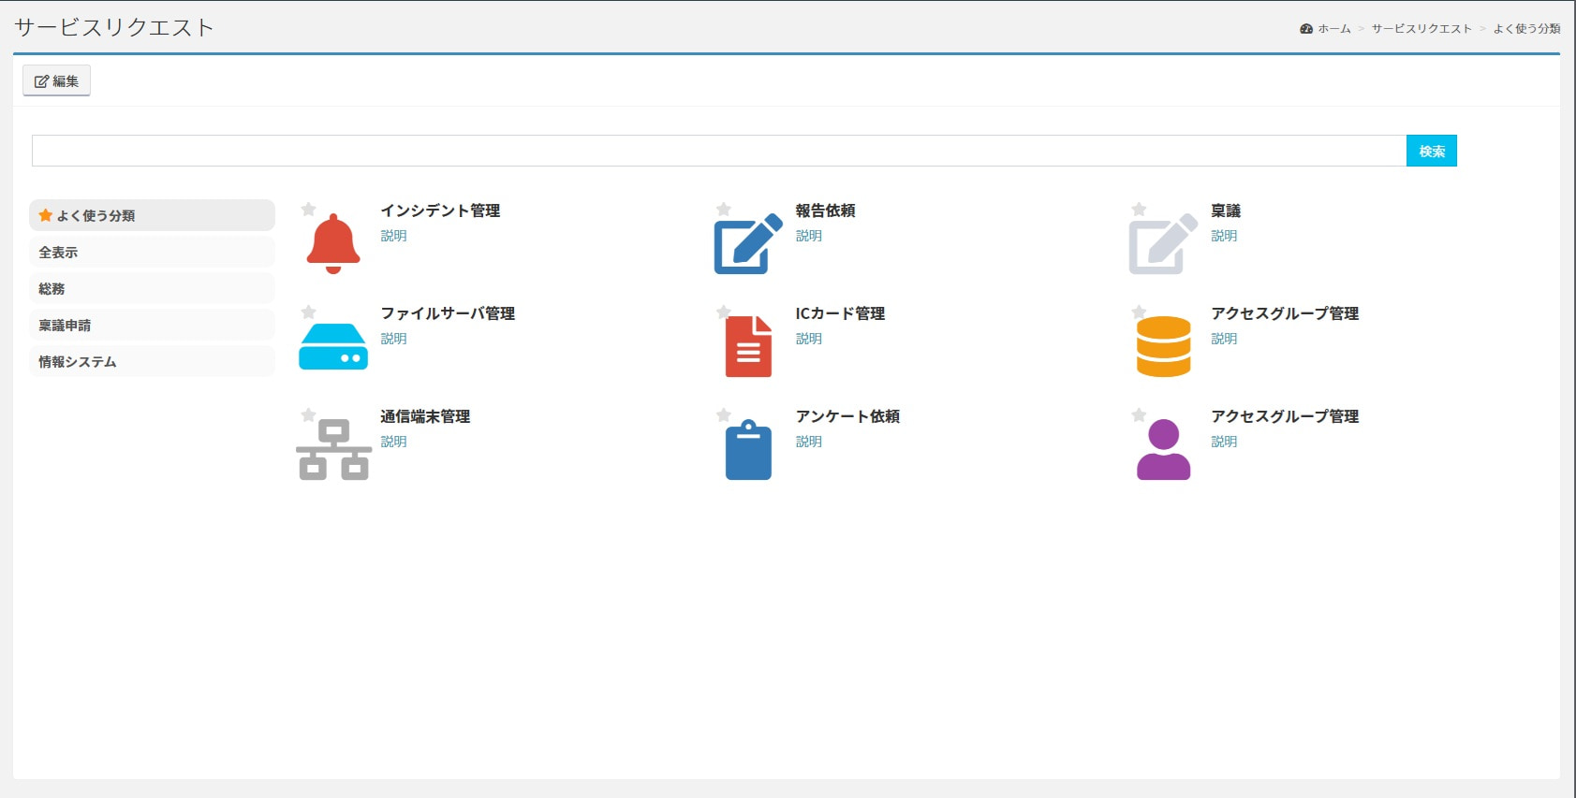Select the 全表示 category
Image resolution: width=1576 pixels, height=798 pixels.
[x=152, y=252]
